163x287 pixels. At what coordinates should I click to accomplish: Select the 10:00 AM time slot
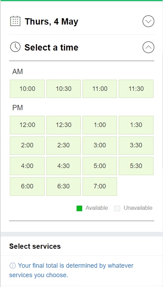[27, 89]
